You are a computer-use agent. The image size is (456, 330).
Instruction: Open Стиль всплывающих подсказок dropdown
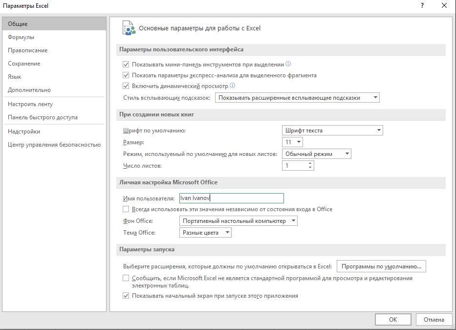pyautogui.click(x=297, y=97)
